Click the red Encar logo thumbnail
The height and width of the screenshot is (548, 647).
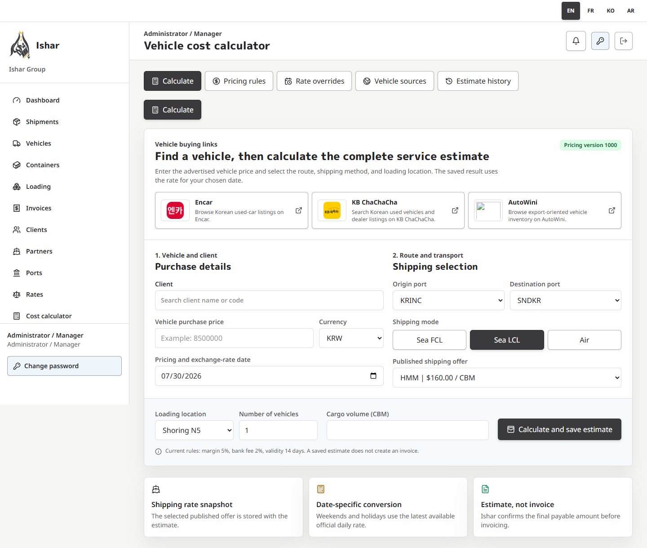click(x=175, y=210)
